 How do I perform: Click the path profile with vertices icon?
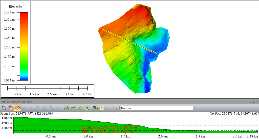(x=66, y=108)
